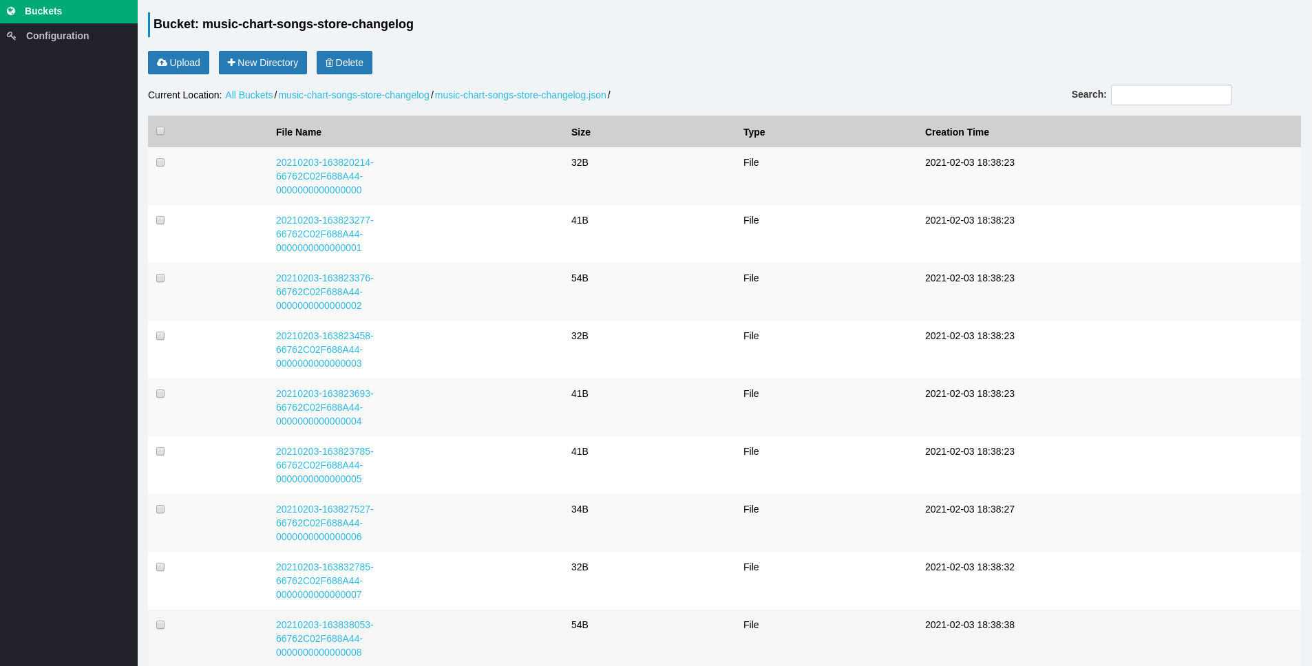This screenshot has height=666, width=1312.
Task: Tick the checkbox for file 20210203-163838053
Action: pos(160,625)
